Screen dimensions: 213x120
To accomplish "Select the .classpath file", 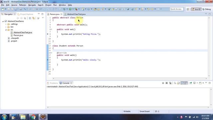I will (15, 38).
